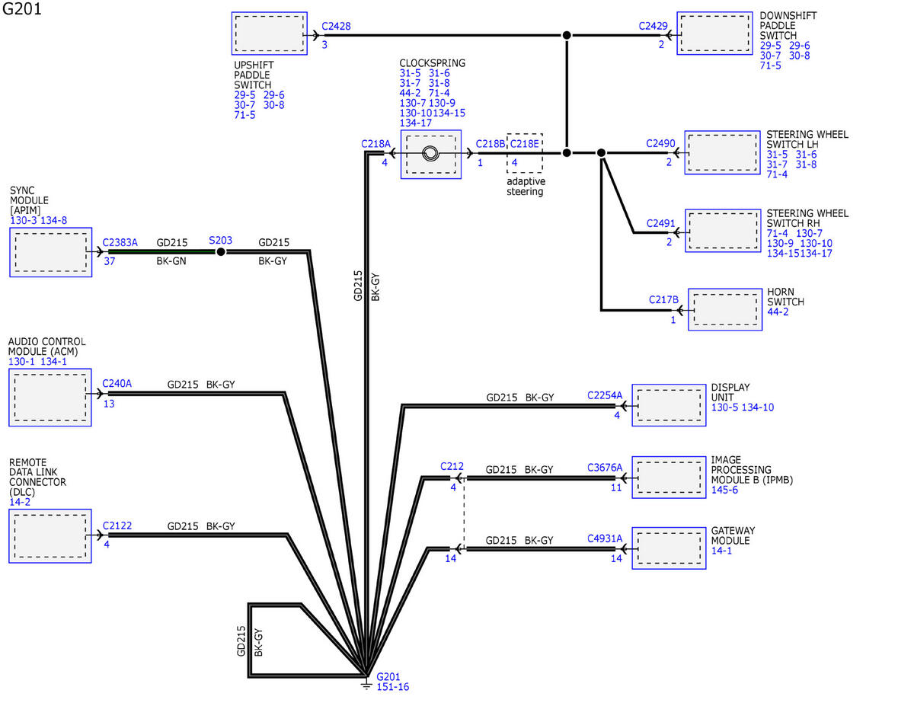
Task: Click the Remote Data Link Connector box
Action: coord(50,536)
